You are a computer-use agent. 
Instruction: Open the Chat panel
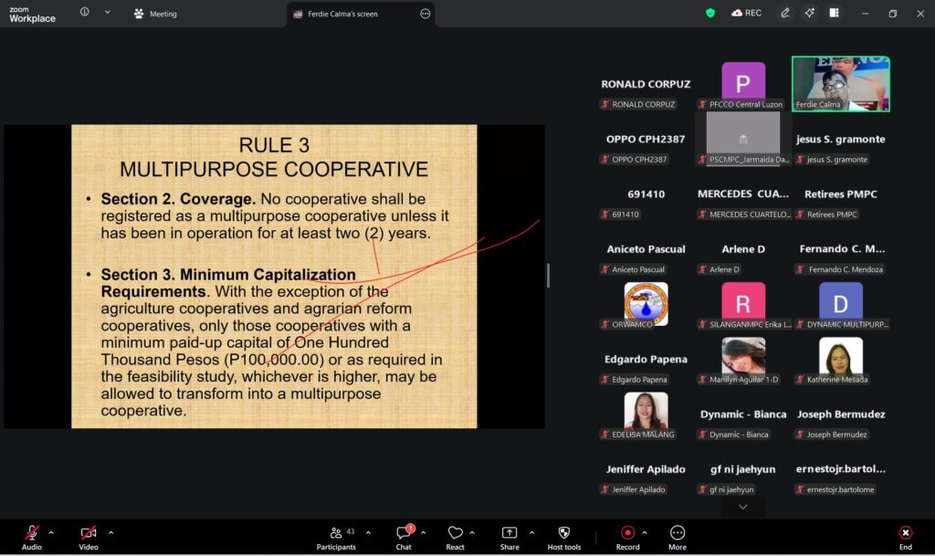coord(403,534)
